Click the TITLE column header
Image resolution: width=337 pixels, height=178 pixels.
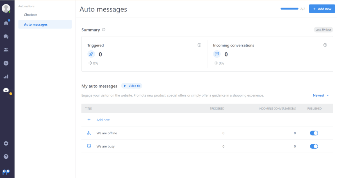88,109
